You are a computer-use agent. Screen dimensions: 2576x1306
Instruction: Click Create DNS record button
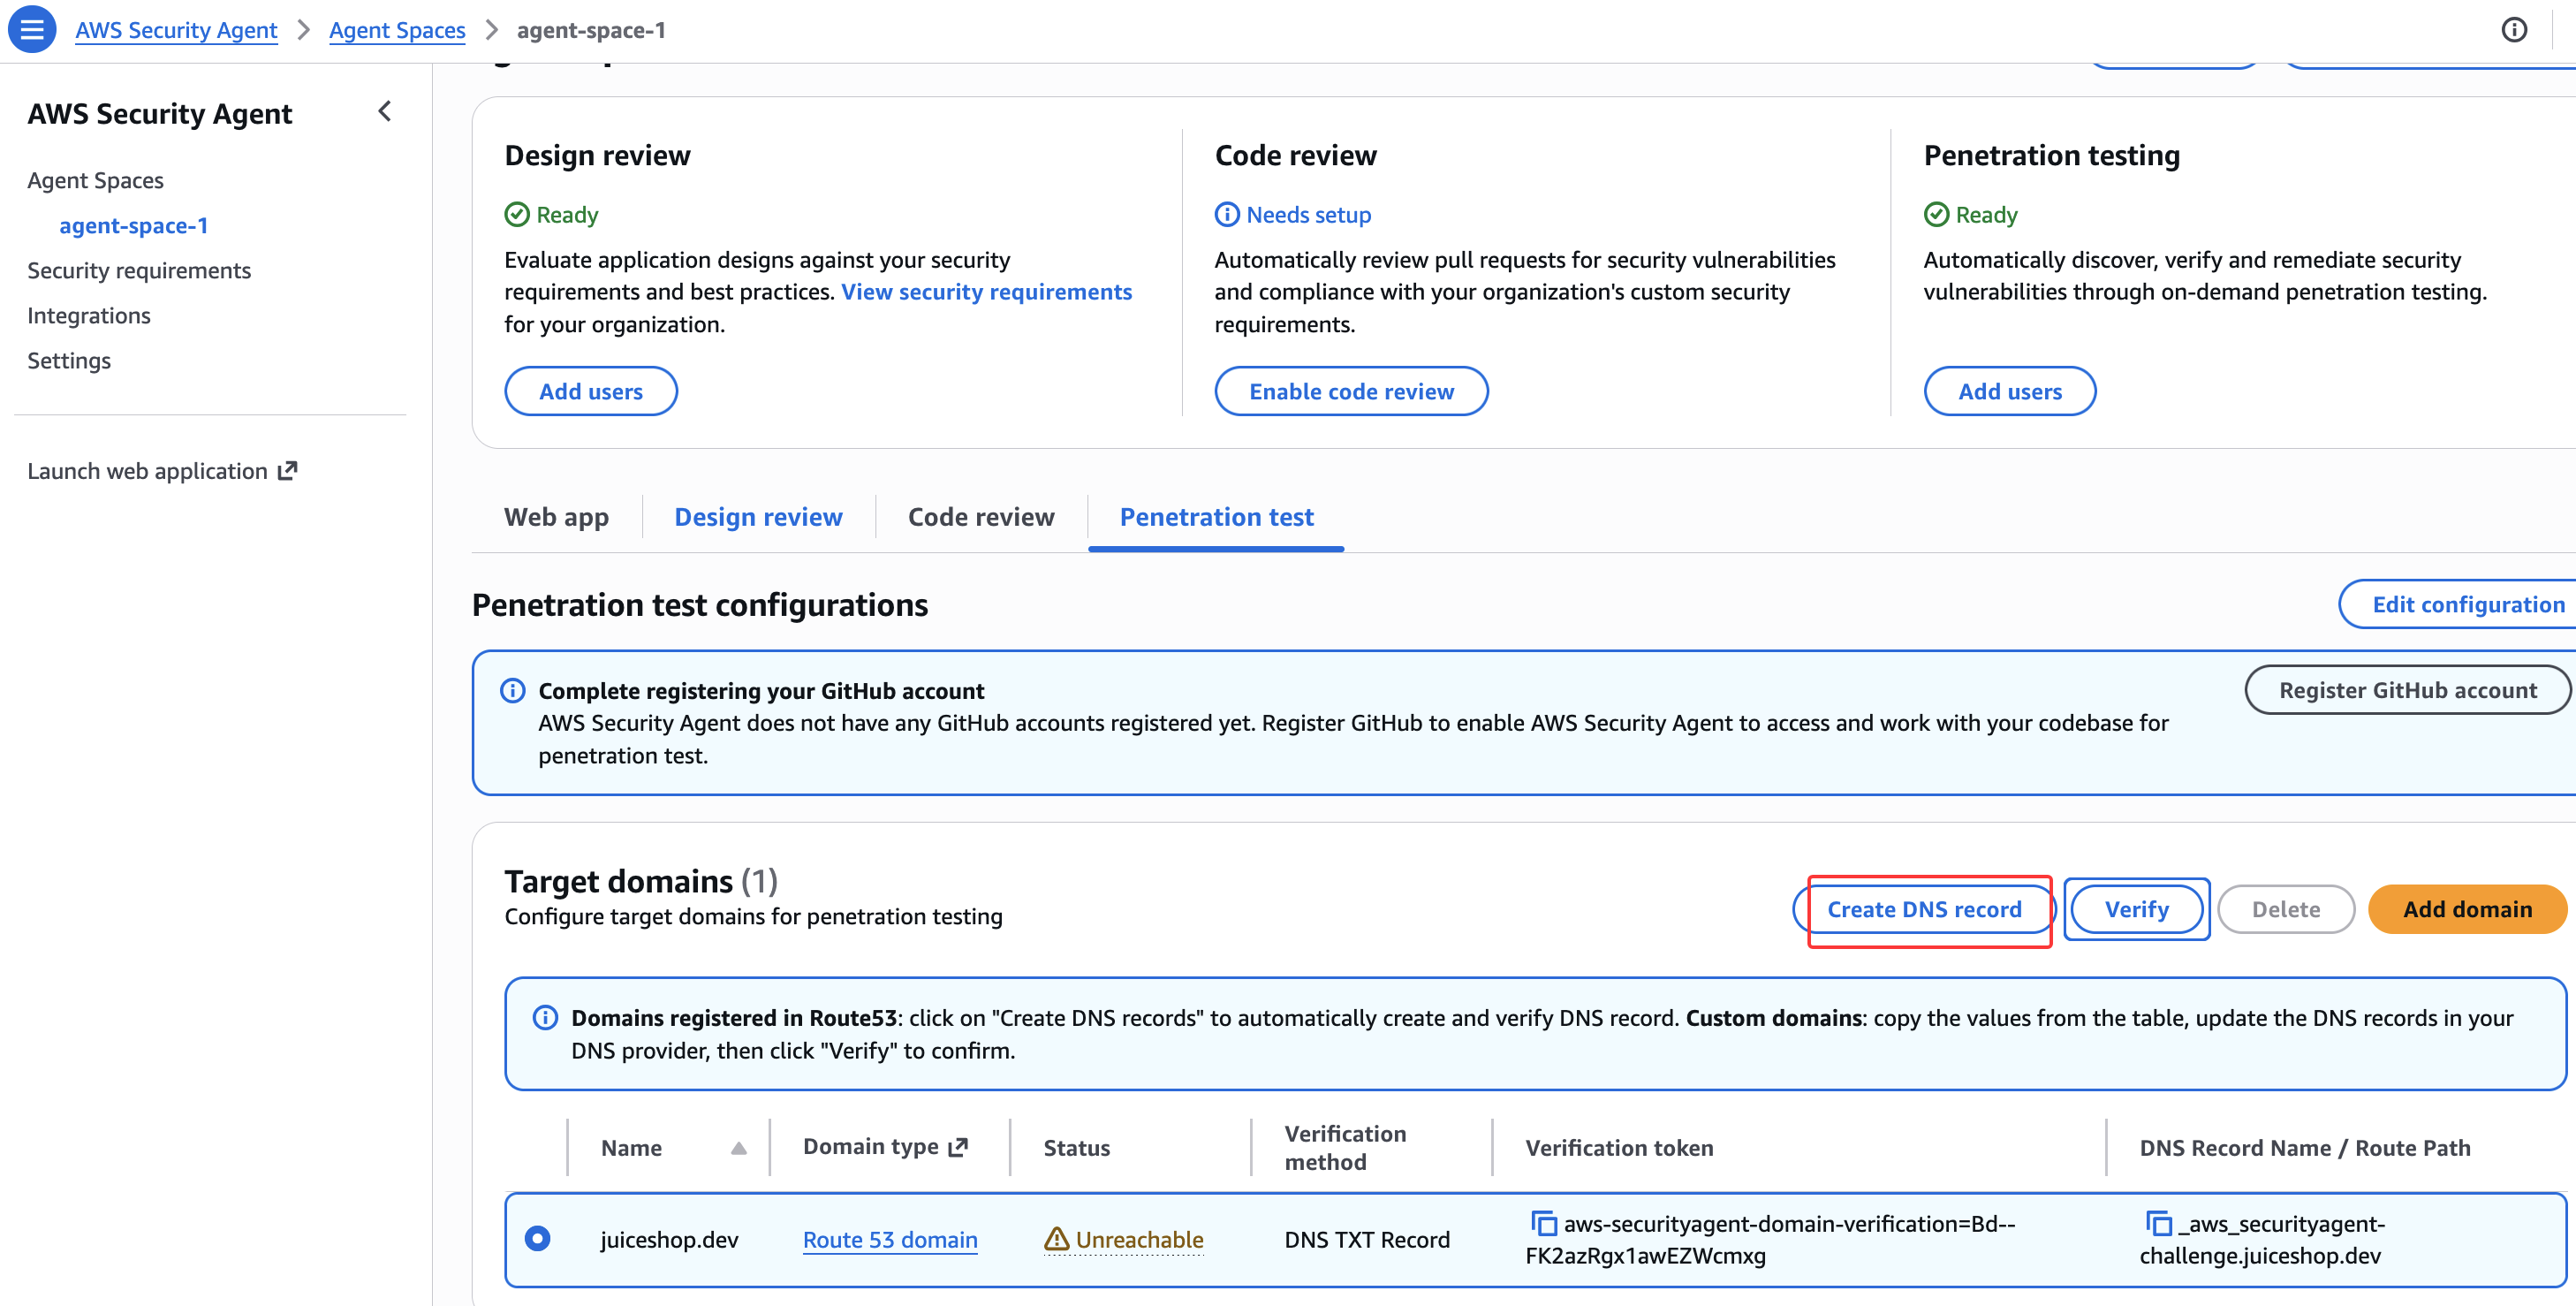pyautogui.click(x=1924, y=909)
